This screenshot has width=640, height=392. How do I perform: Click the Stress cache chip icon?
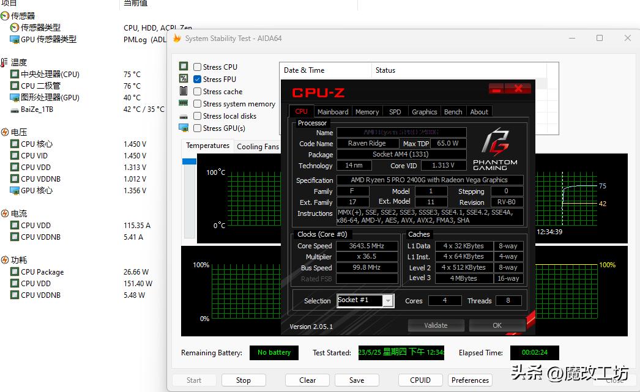tap(183, 91)
